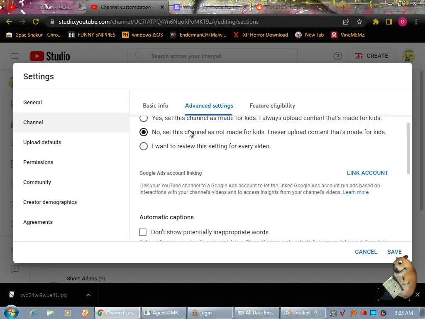
Task: Open the Chrome extensions puzzle icon
Action: 376,22
